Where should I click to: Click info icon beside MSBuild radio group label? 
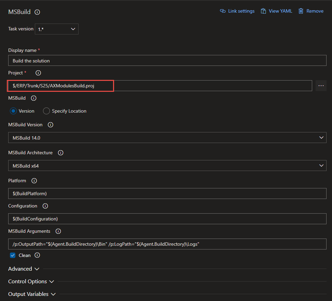[x=34, y=98]
